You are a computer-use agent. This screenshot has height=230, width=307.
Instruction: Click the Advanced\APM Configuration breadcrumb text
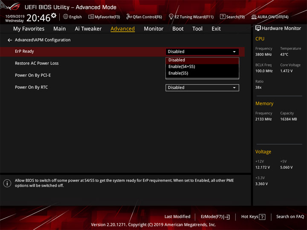[43, 40]
